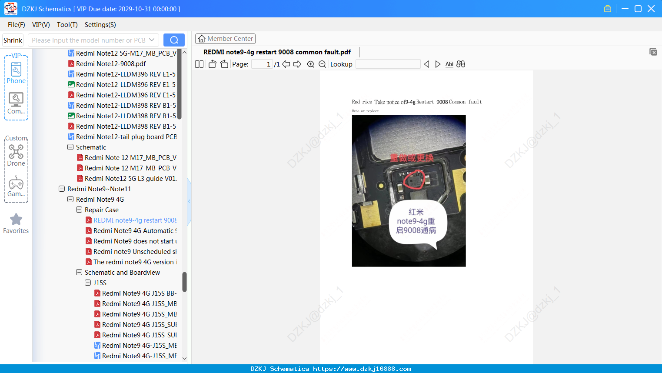Zoom out of the PDF
This screenshot has height=373, width=662.
coord(322,64)
